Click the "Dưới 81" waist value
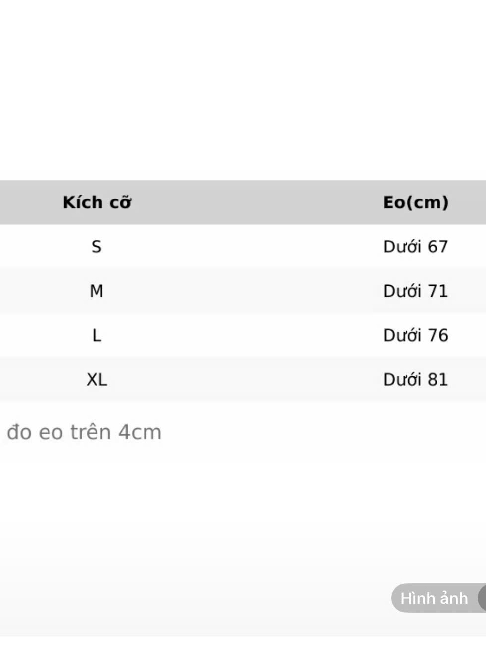This screenshot has height=648, width=486. point(415,380)
